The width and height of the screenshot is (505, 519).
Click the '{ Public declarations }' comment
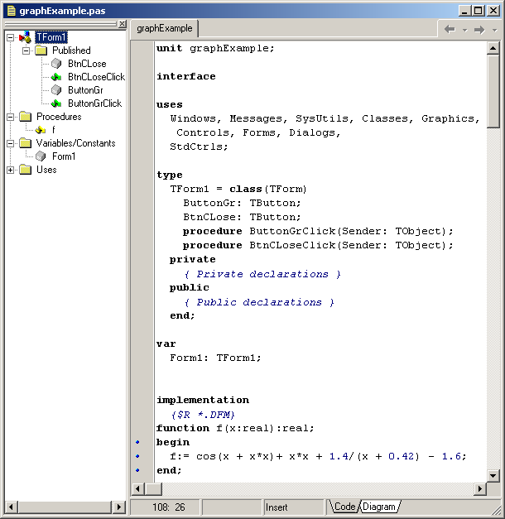pos(259,302)
